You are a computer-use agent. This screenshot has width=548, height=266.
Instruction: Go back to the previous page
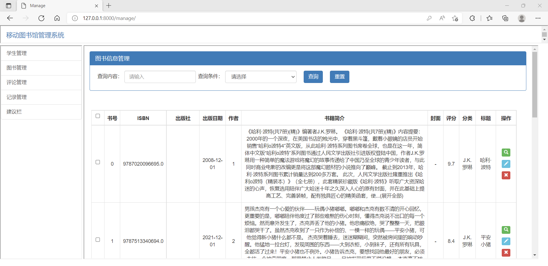pyautogui.click(x=10, y=18)
